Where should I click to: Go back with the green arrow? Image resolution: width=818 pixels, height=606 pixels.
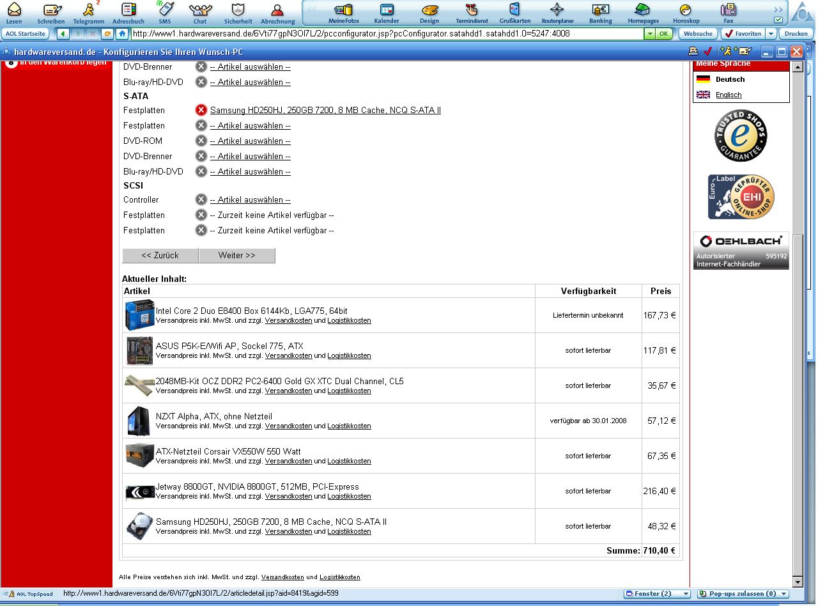point(63,34)
